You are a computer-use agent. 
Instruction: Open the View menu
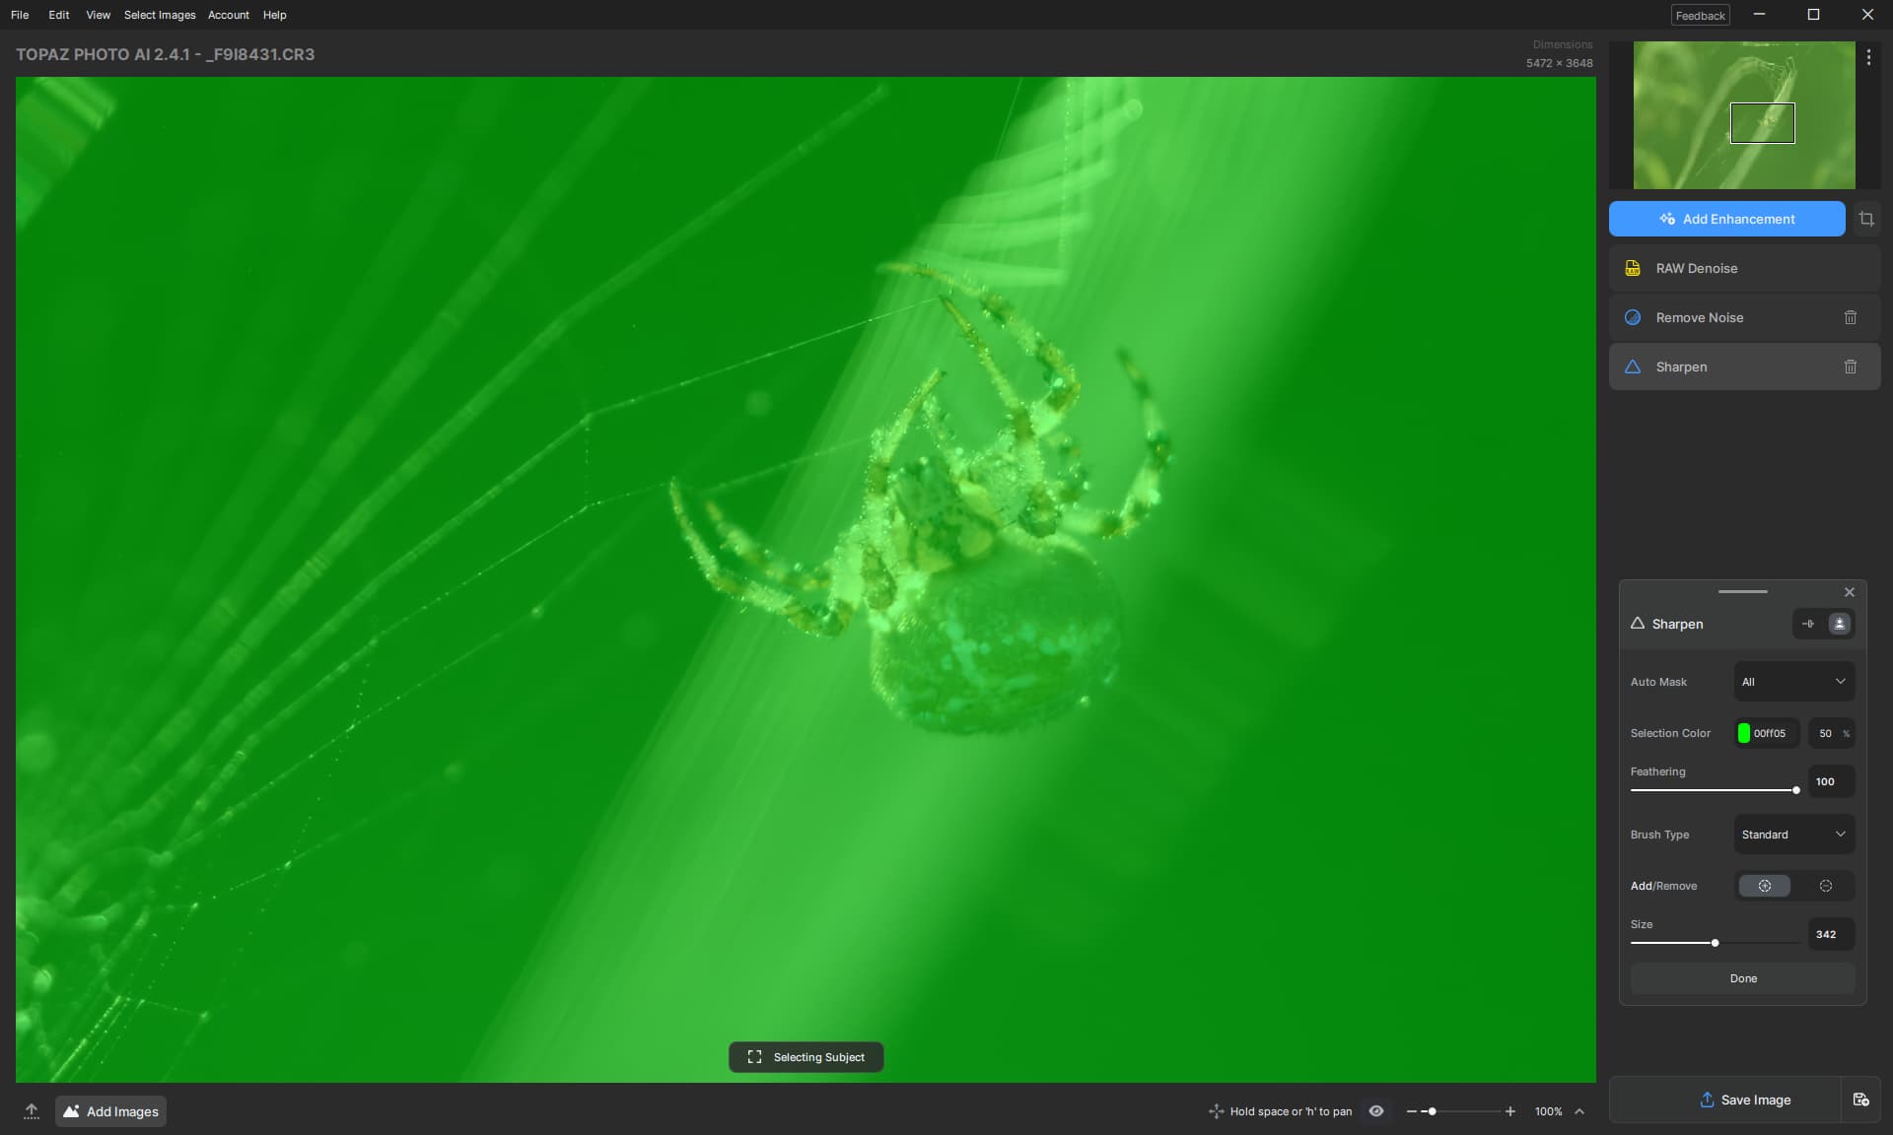pos(98,15)
